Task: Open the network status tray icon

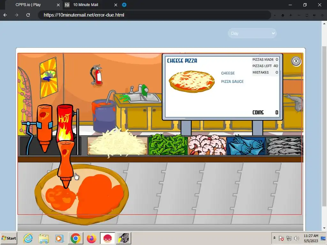Action: (289, 238)
